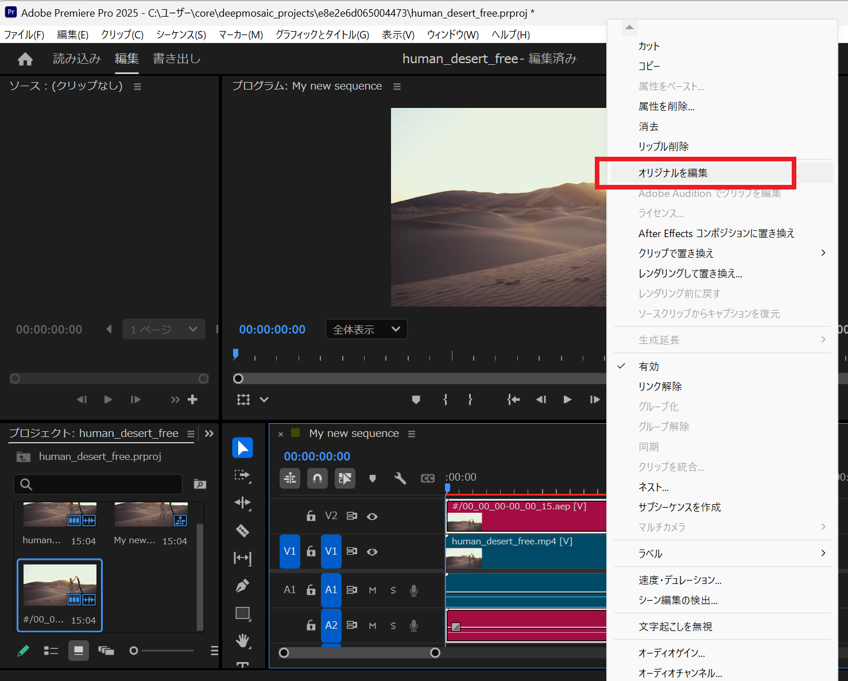This screenshot has height=681, width=848.
Task: Open My new sequence panel menu
Action: (x=412, y=434)
